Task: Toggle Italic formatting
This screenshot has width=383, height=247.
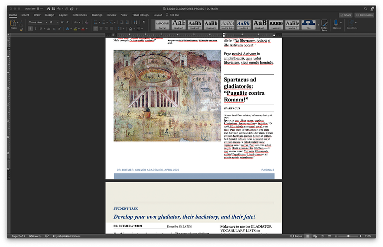Action: click(36, 29)
